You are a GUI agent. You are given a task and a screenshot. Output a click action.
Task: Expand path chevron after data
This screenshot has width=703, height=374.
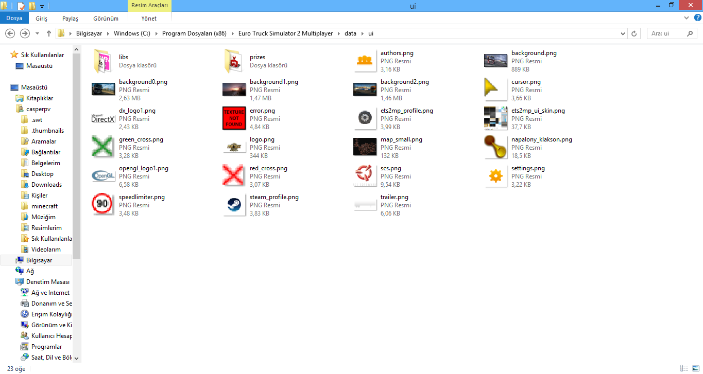(362, 33)
